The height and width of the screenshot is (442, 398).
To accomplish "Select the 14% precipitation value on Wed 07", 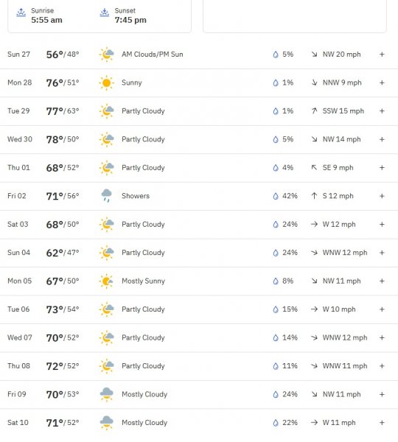I will [290, 337].
